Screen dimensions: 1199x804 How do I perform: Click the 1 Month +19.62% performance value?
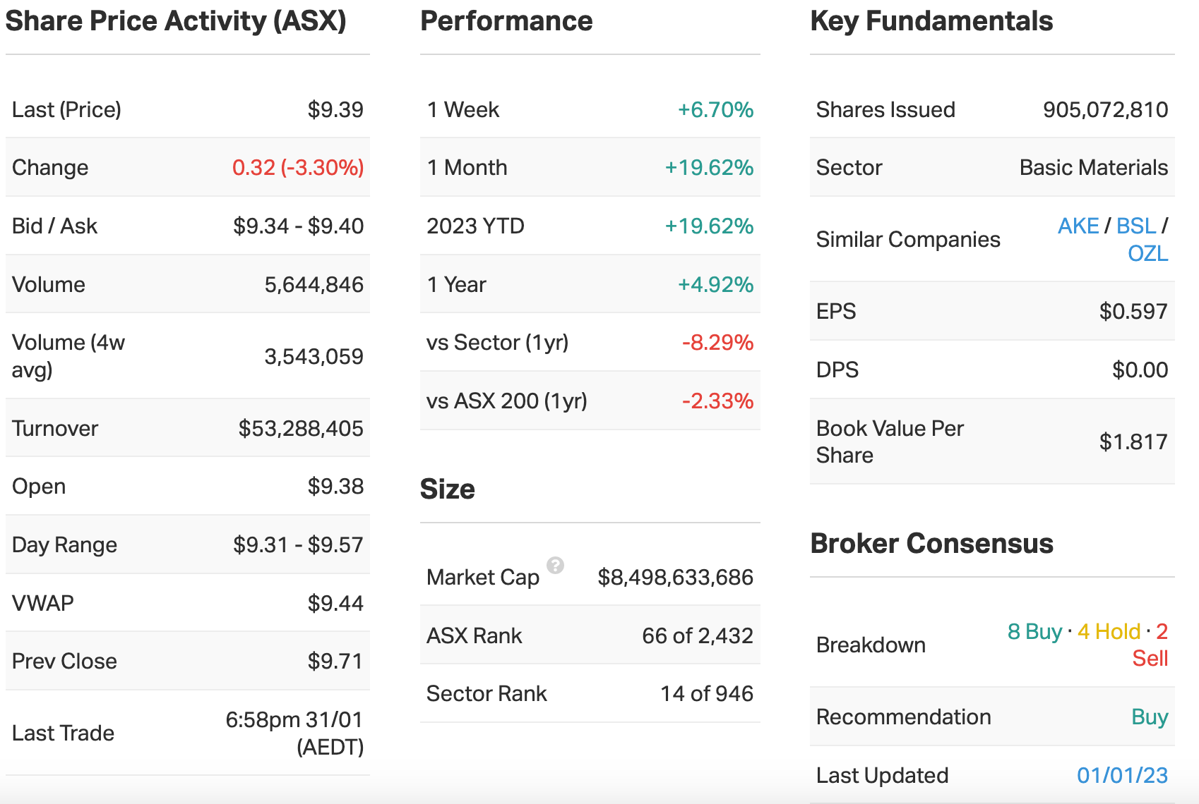click(708, 168)
